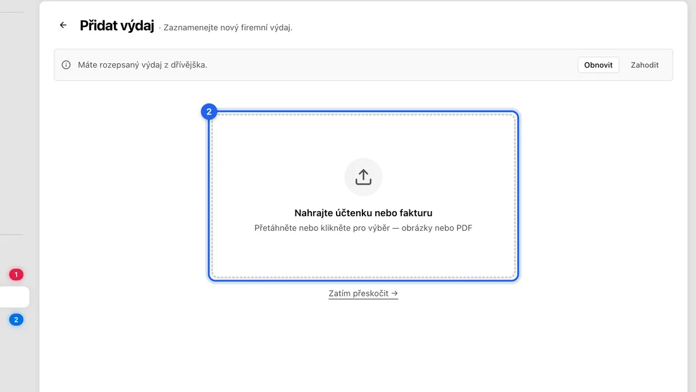This screenshot has width=696, height=392.
Task: Restore draft with the Obnovit button
Action: pos(598,64)
